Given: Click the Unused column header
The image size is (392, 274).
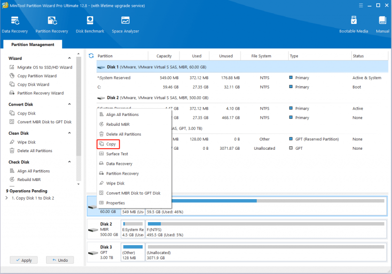Looking at the screenshot, I should [226, 56].
